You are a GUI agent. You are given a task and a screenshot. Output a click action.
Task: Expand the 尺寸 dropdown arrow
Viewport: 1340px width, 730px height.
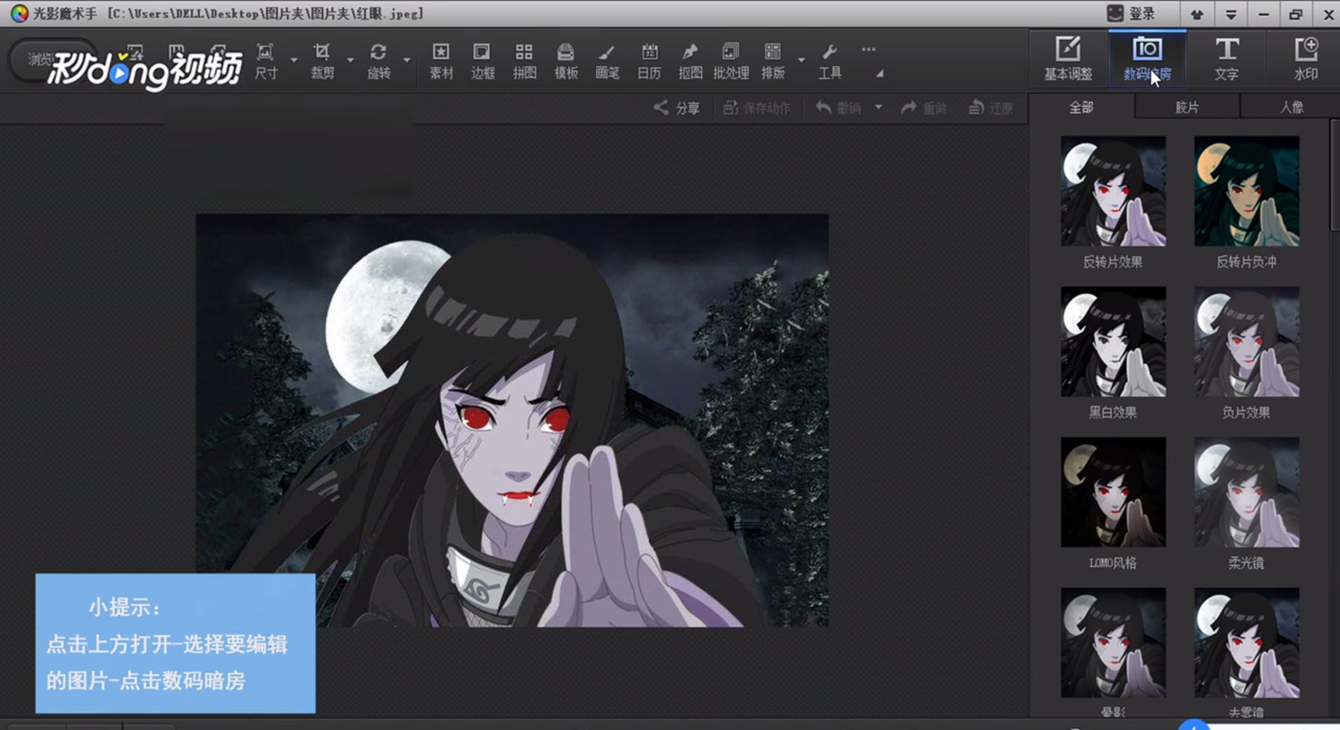294,60
